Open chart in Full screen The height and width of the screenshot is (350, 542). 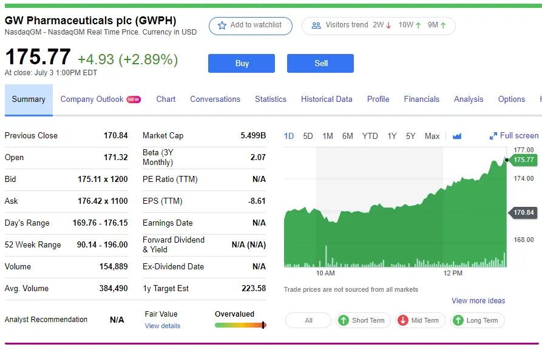514,136
